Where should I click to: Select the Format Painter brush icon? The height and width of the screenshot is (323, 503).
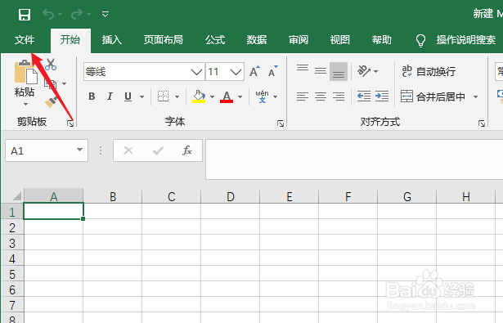pyautogui.click(x=51, y=102)
